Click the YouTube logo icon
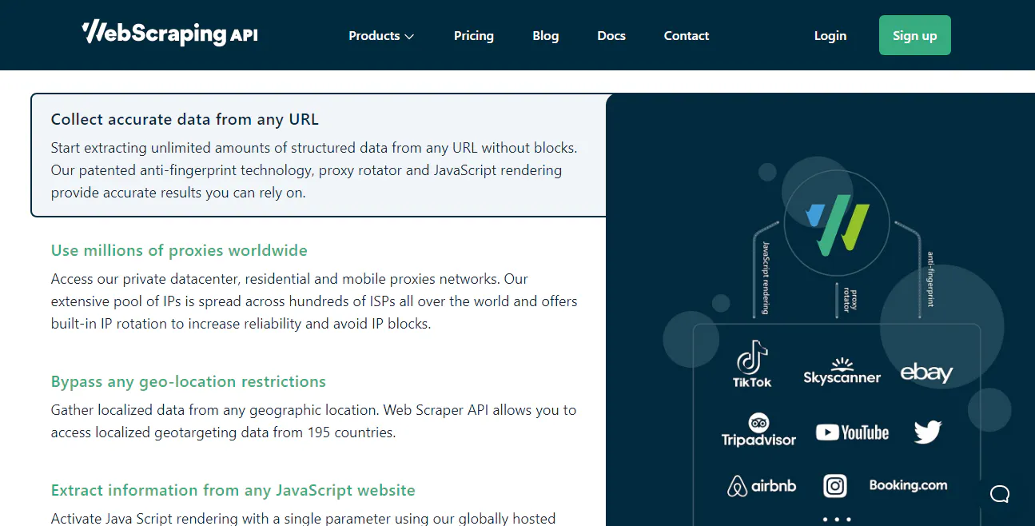 pos(852,432)
